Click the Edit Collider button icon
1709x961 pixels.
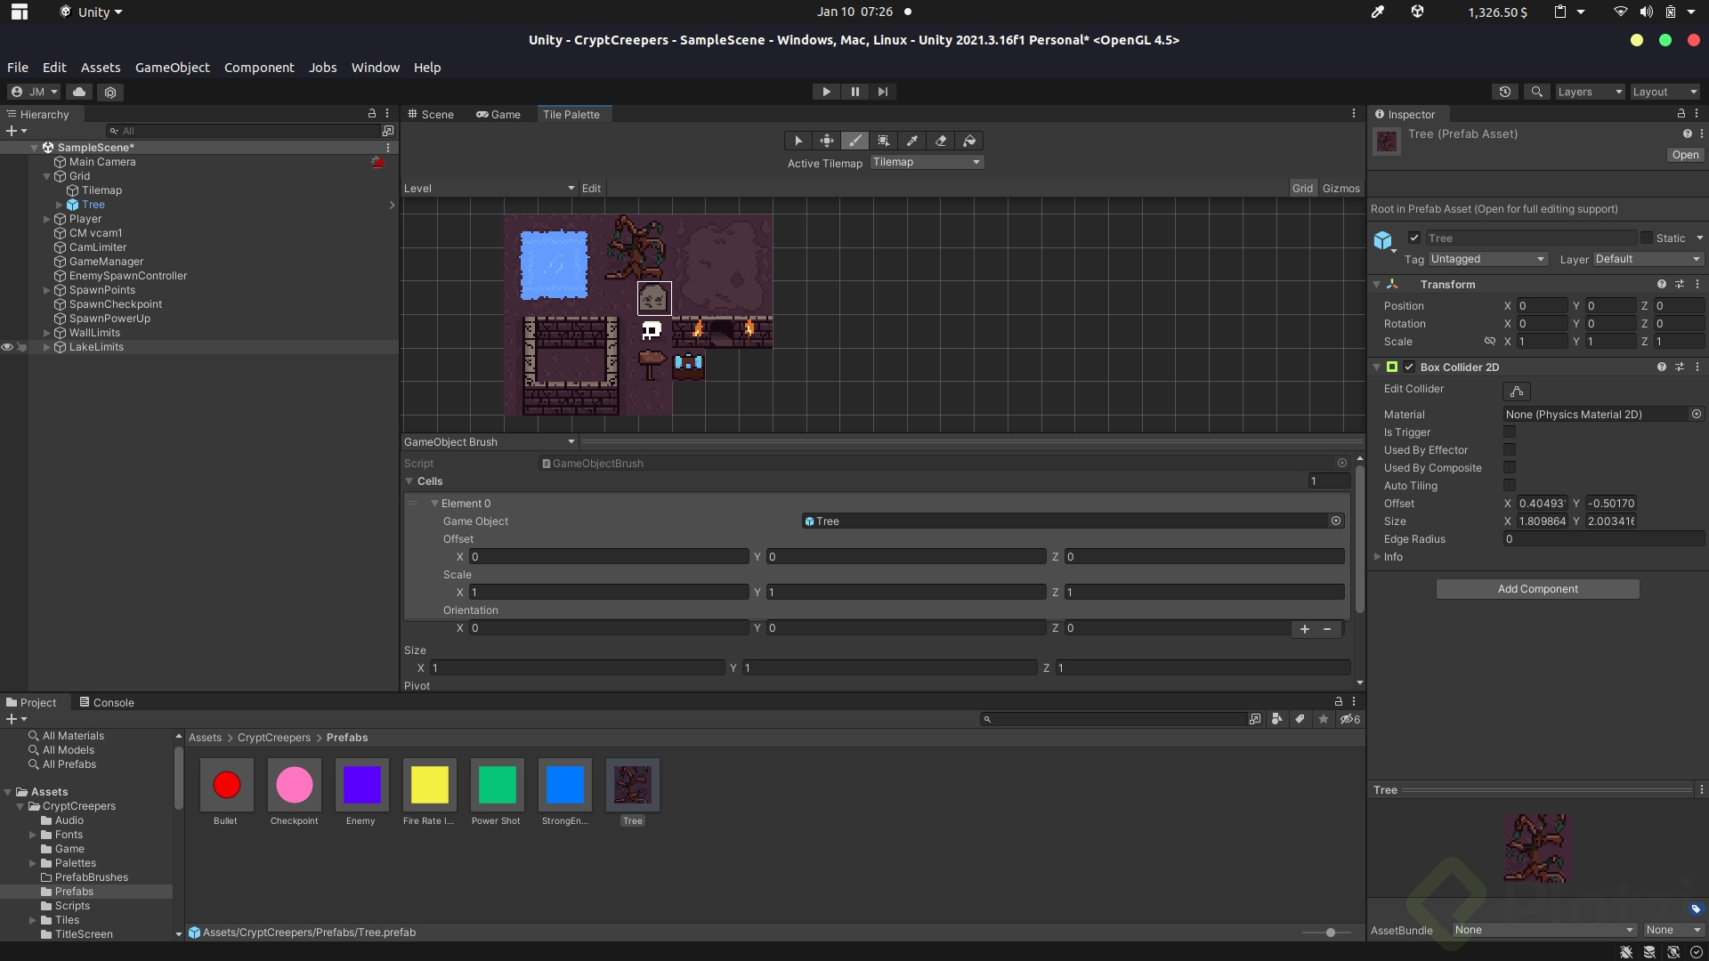[x=1517, y=392]
